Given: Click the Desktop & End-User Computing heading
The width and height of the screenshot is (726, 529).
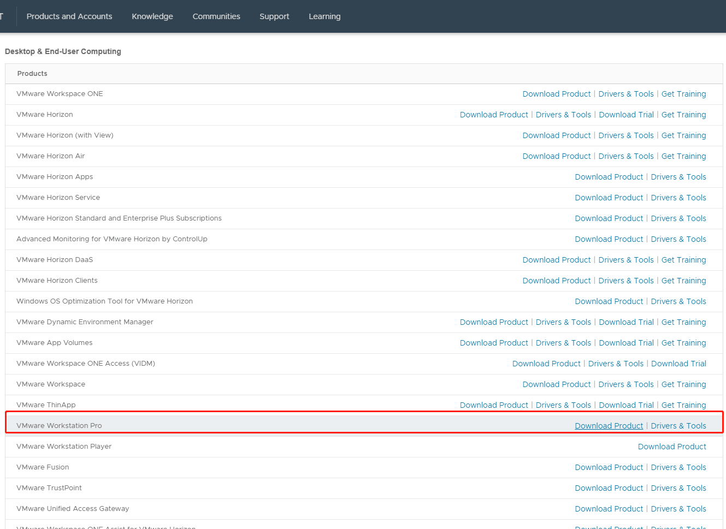Looking at the screenshot, I should click(63, 51).
